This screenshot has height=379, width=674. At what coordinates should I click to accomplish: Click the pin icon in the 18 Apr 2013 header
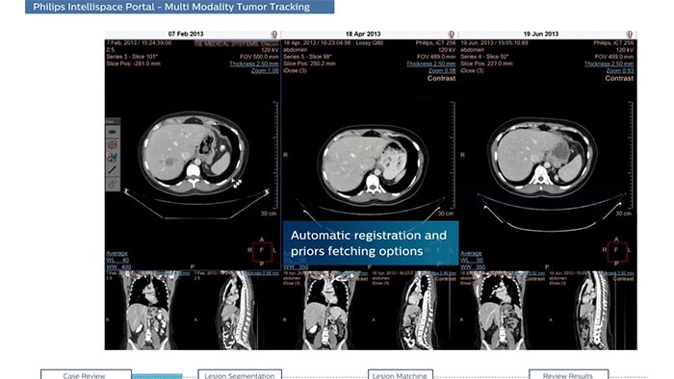452,35
